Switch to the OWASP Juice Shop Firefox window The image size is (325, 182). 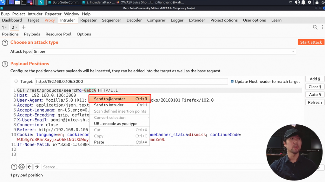(133, 2)
